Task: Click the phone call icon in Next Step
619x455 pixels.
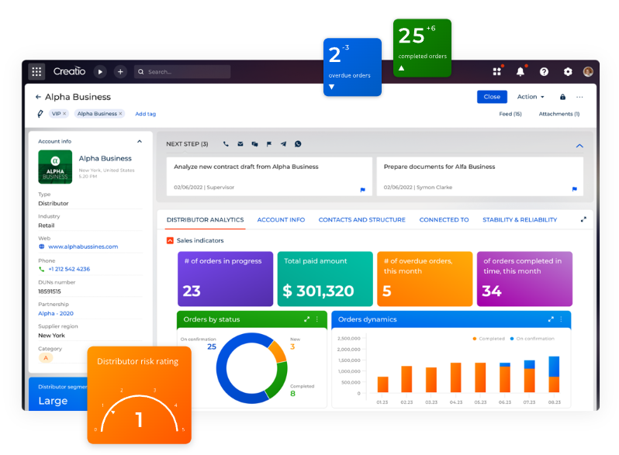Action: 226,144
